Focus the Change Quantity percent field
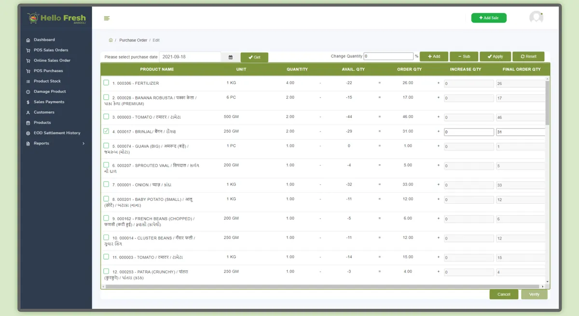 click(388, 56)
